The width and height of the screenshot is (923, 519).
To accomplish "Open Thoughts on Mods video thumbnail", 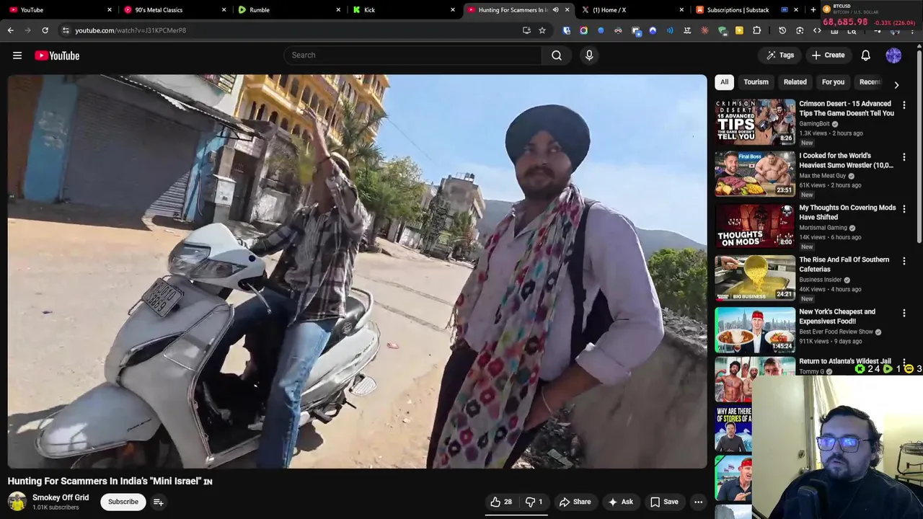I will [755, 226].
